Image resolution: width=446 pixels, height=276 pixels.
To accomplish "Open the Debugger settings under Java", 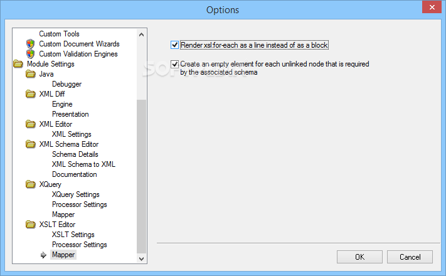I will (67, 84).
